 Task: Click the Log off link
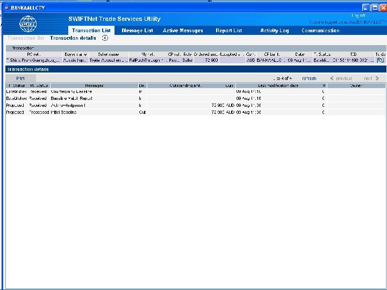pos(358,16)
